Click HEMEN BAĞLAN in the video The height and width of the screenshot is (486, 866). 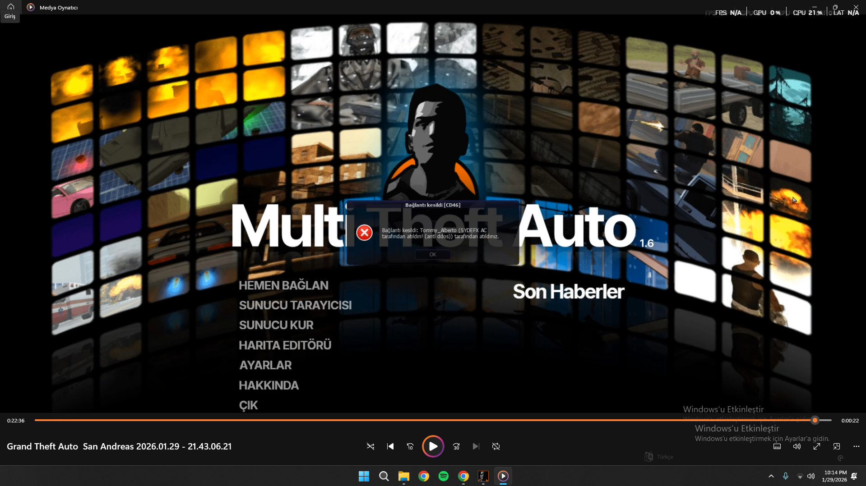pos(283,285)
